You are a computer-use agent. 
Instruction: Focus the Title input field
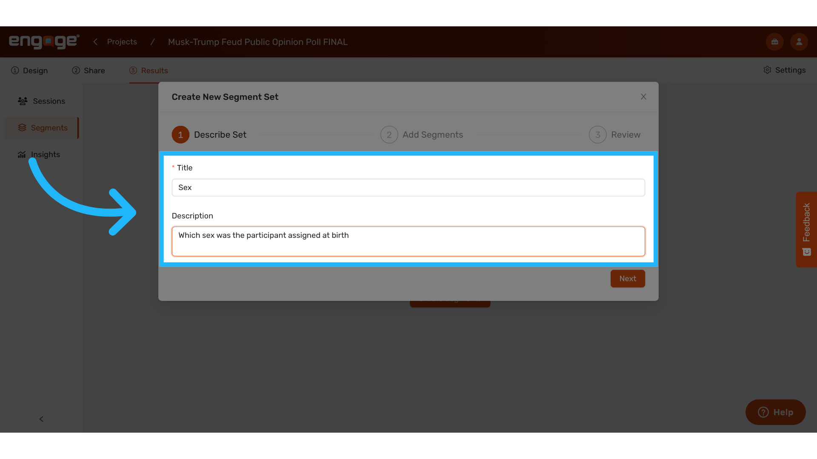[408, 187]
